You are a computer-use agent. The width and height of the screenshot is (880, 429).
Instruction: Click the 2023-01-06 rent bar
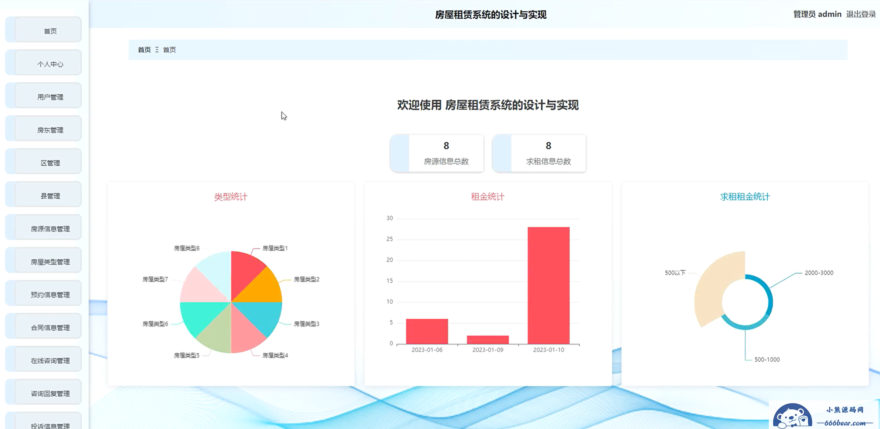tap(427, 332)
